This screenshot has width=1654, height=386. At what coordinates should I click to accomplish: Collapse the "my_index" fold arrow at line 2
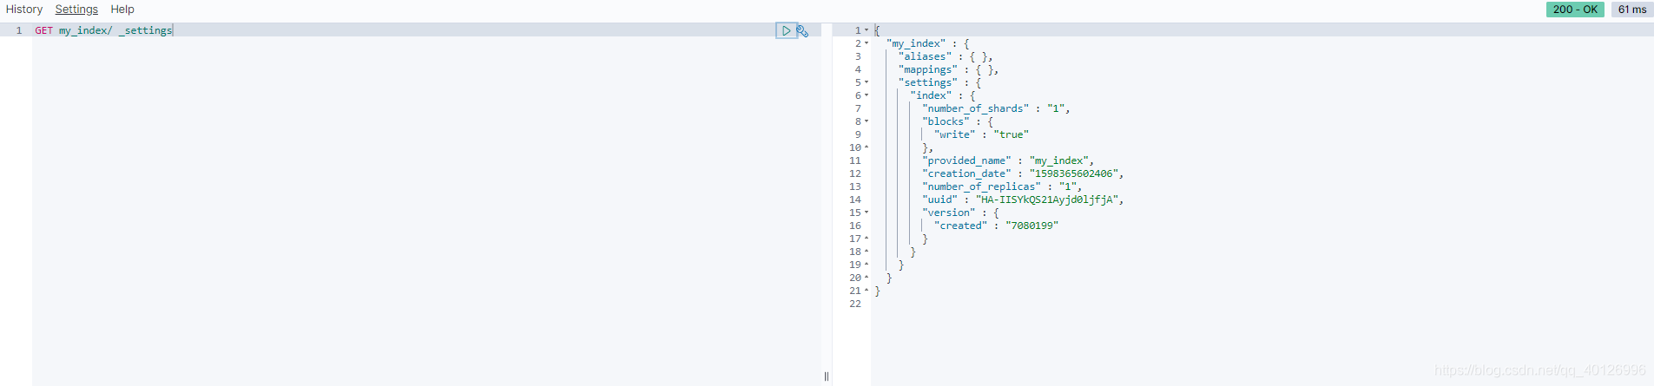click(867, 43)
